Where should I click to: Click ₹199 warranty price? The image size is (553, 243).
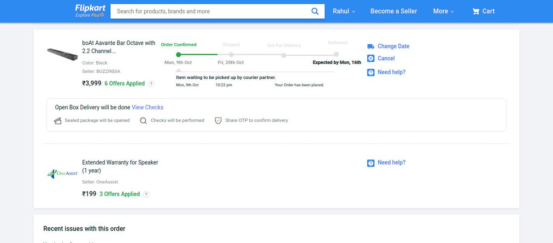coord(89,194)
